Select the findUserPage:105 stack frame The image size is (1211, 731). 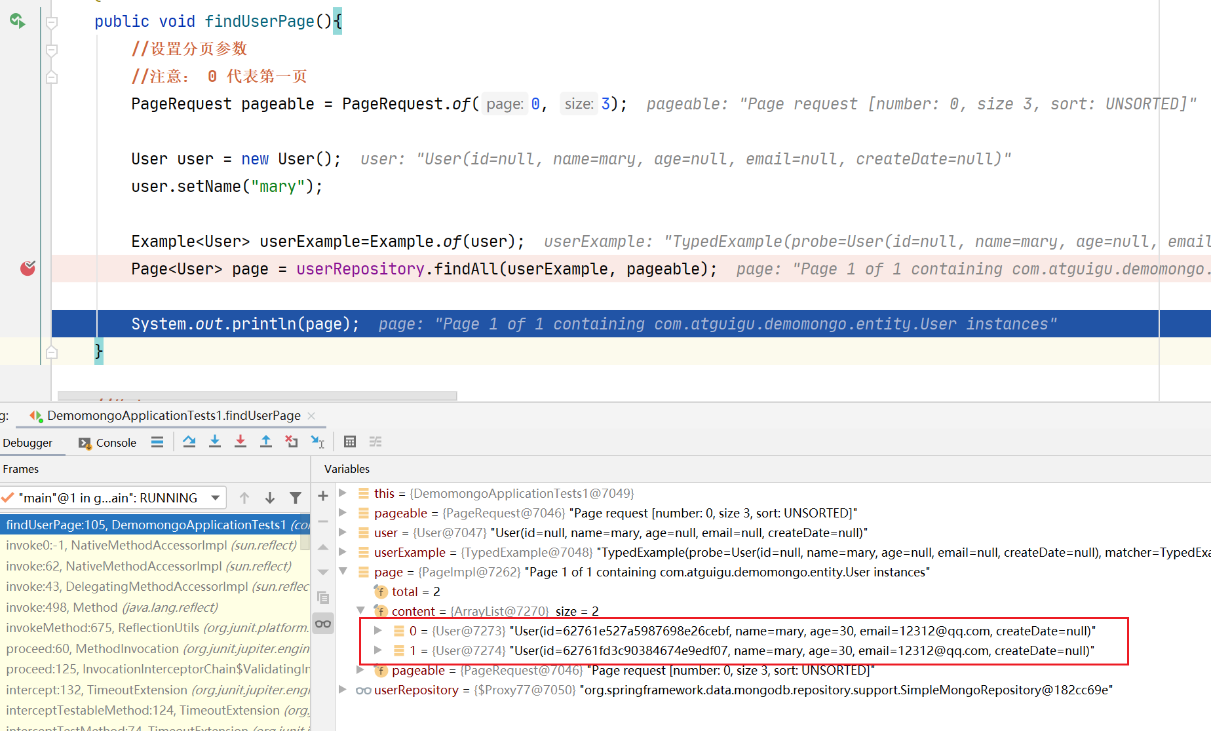pyautogui.click(x=155, y=525)
